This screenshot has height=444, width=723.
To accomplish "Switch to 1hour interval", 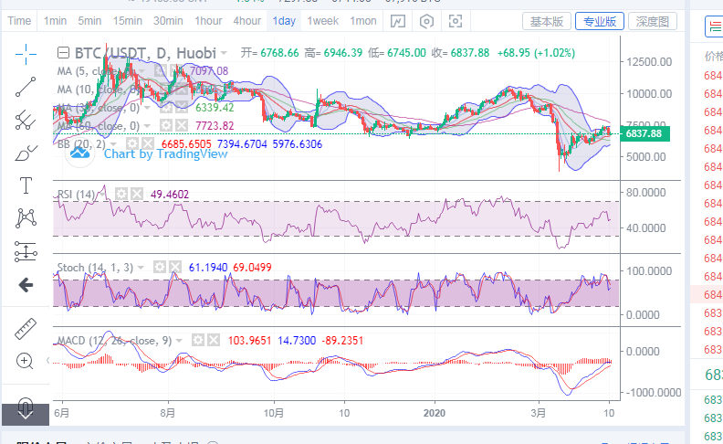I will pos(208,21).
